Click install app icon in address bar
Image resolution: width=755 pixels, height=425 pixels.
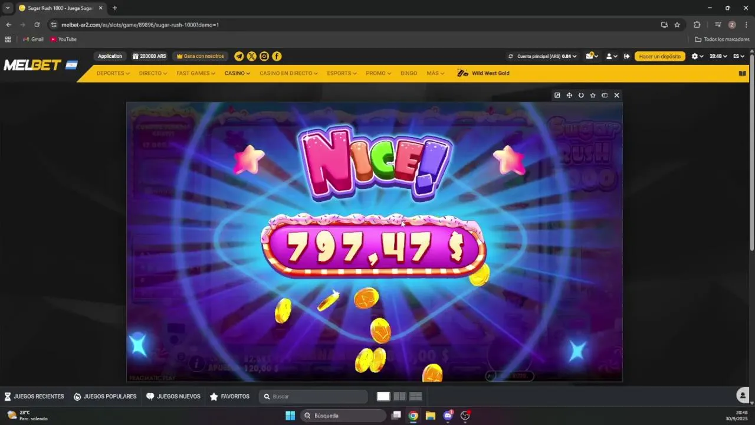(x=664, y=25)
